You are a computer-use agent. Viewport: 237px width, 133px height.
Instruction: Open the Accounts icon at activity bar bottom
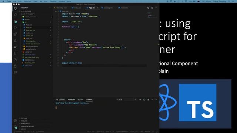tap(15, 120)
